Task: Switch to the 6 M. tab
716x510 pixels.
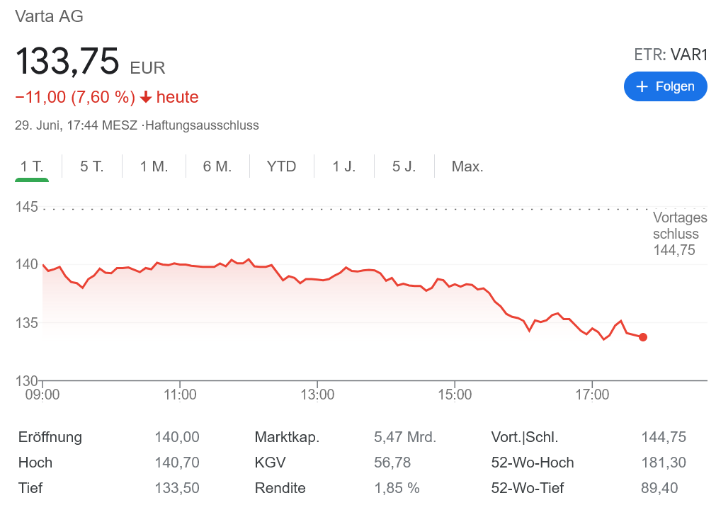Action: (217, 167)
